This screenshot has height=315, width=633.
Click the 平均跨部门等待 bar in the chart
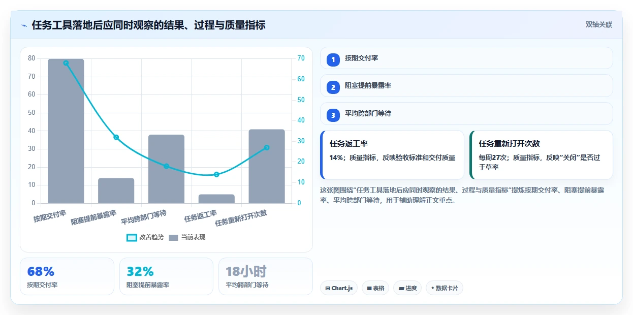(166, 169)
